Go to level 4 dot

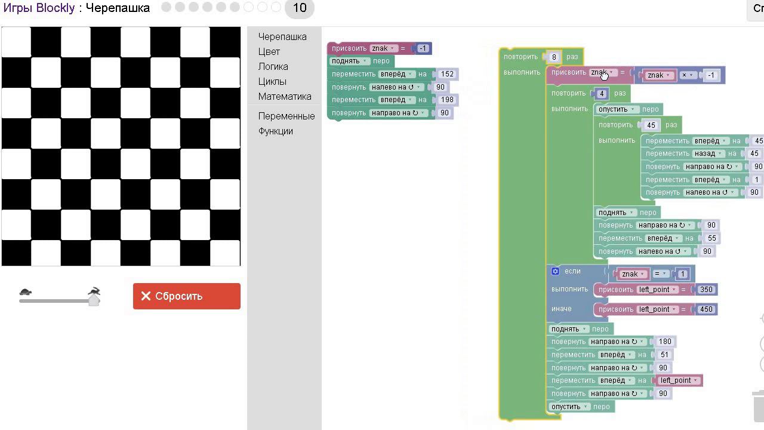coord(207,7)
